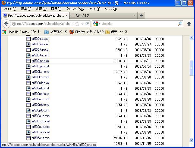Click the exe icon beside ar500jpn.exe
Viewport: 195px width, 148px height.
point(29,61)
